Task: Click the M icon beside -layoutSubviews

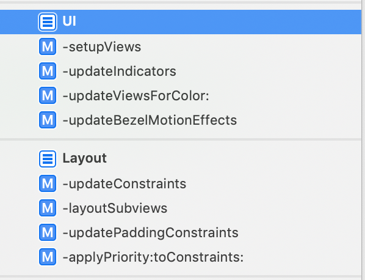Action: (48, 208)
